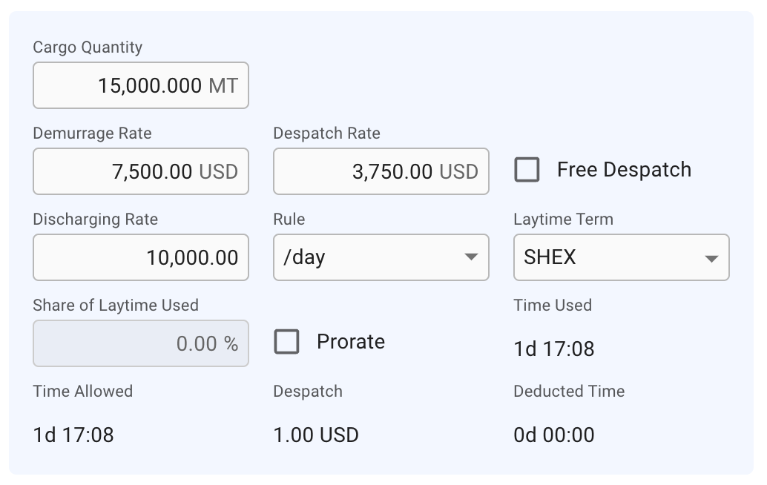This screenshot has width=767, height=485.
Task: Enable the Prorate checkbox
Action: 286,342
